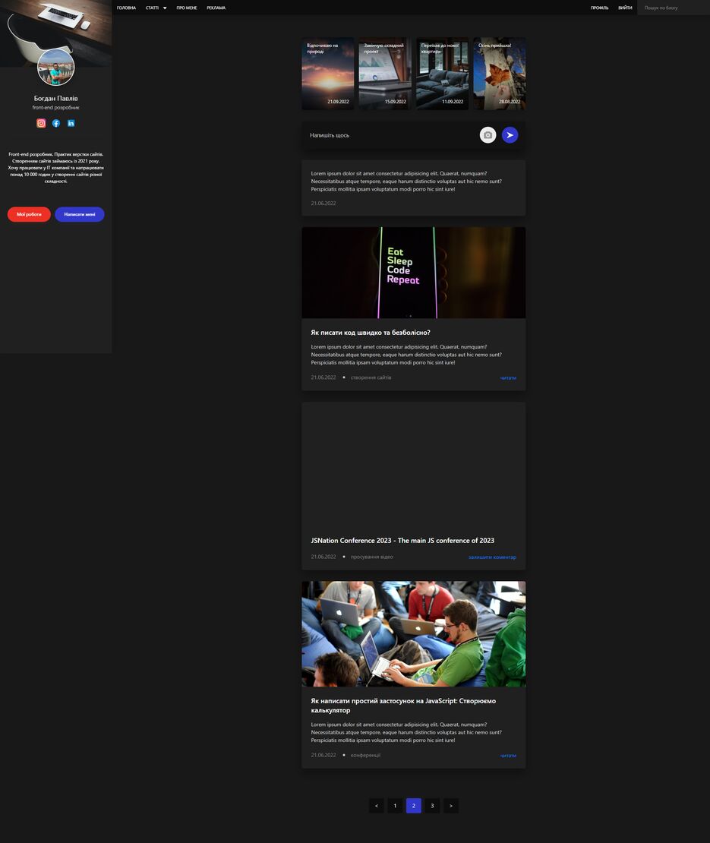Open the ГОЛОВНА menu item

(127, 8)
